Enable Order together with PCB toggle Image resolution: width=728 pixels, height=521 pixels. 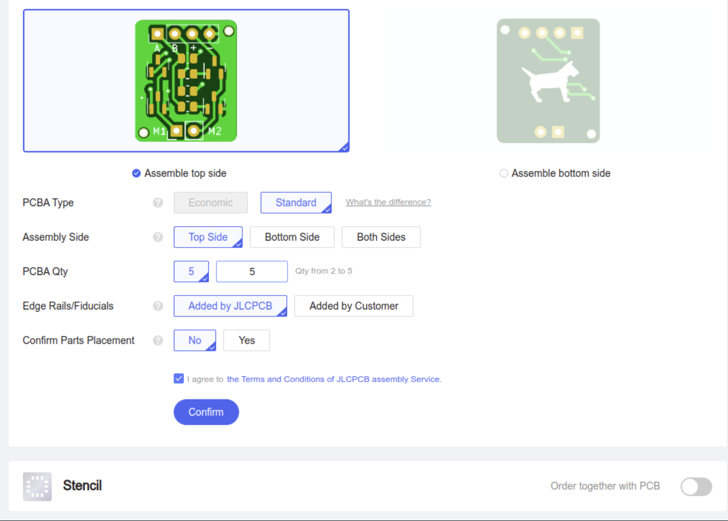[696, 487]
